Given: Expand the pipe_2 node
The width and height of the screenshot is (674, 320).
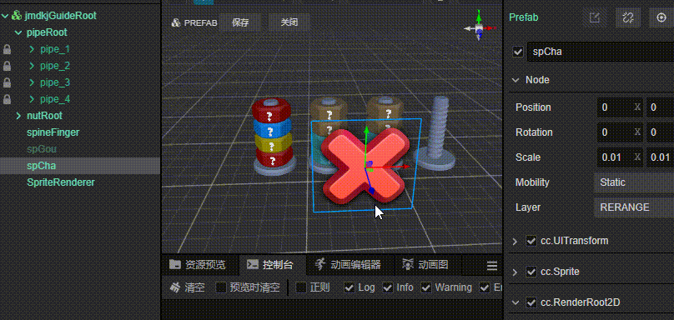Looking at the screenshot, I should pyautogui.click(x=32, y=66).
